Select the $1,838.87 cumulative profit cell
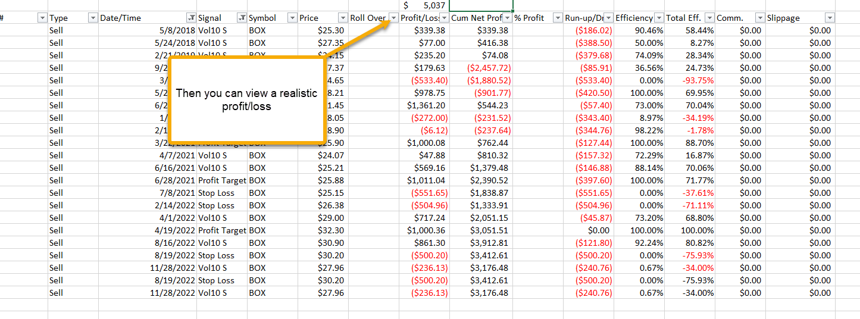Screen dimensions: 860x319 [x=481, y=193]
